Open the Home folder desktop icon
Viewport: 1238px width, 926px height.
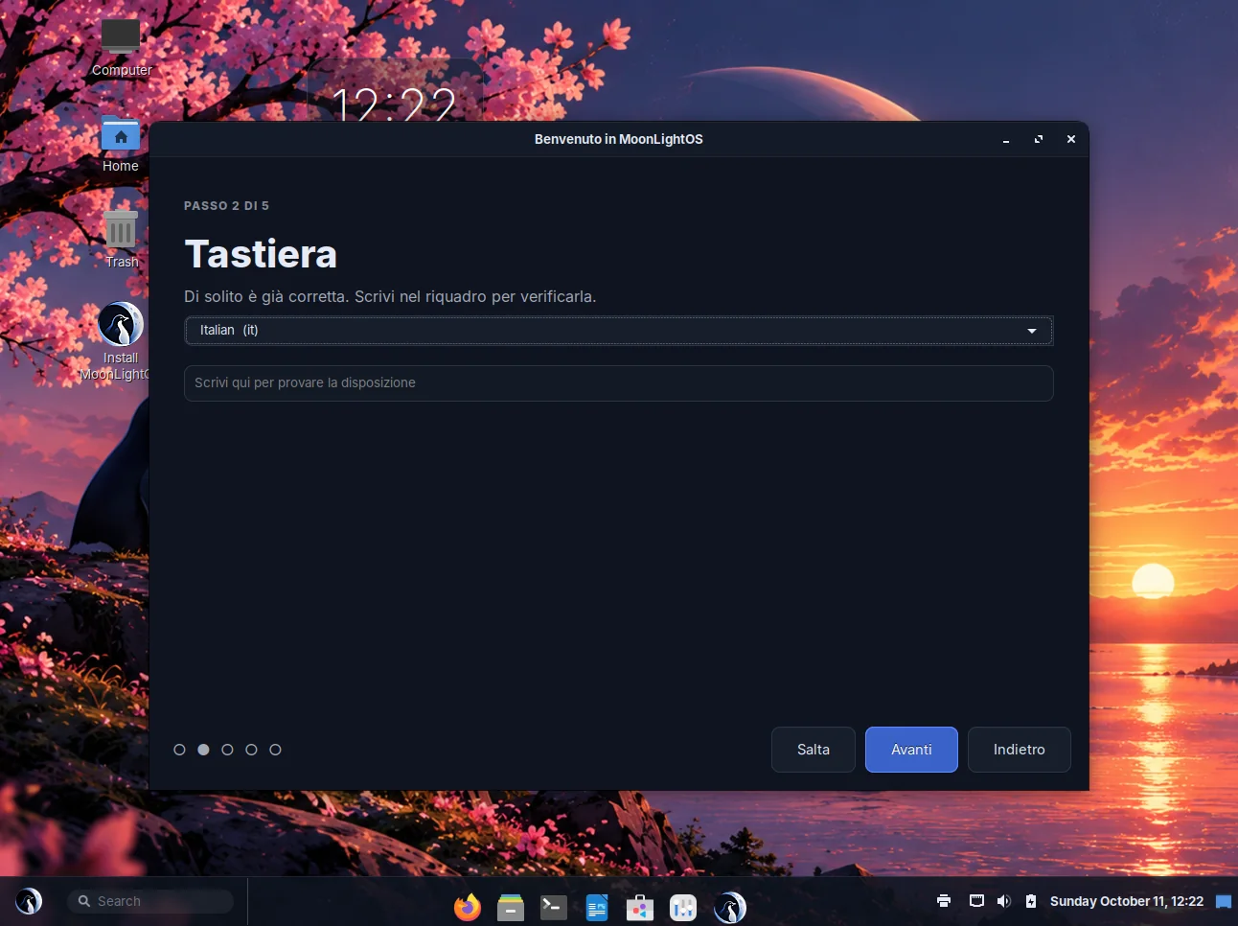click(121, 144)
